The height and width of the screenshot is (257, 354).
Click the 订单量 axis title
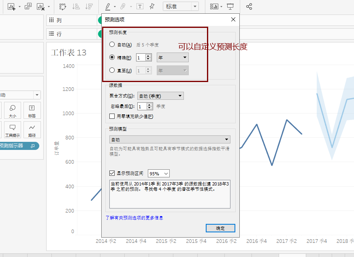(x=56, y=148)
